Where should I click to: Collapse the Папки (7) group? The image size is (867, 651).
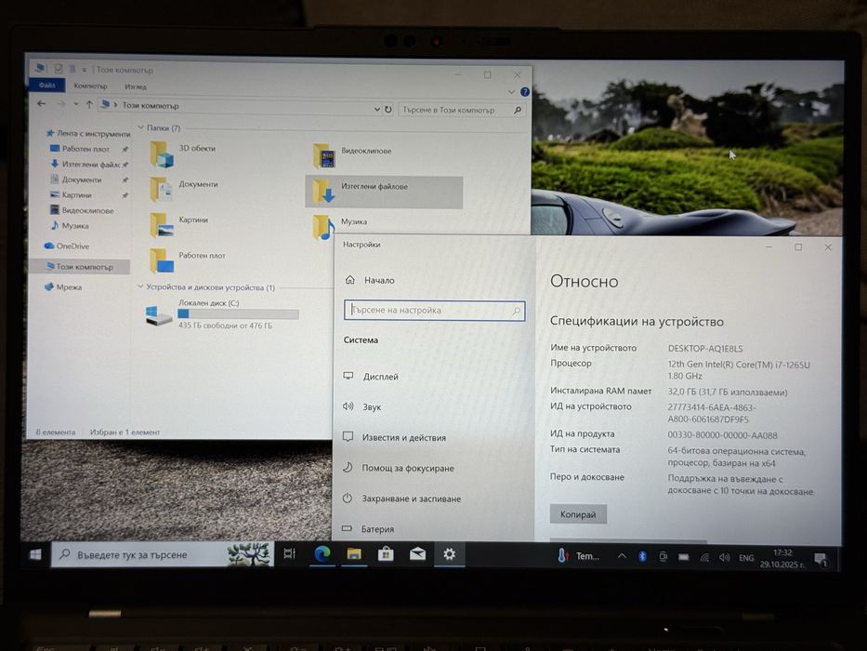[x=141, y=127]
